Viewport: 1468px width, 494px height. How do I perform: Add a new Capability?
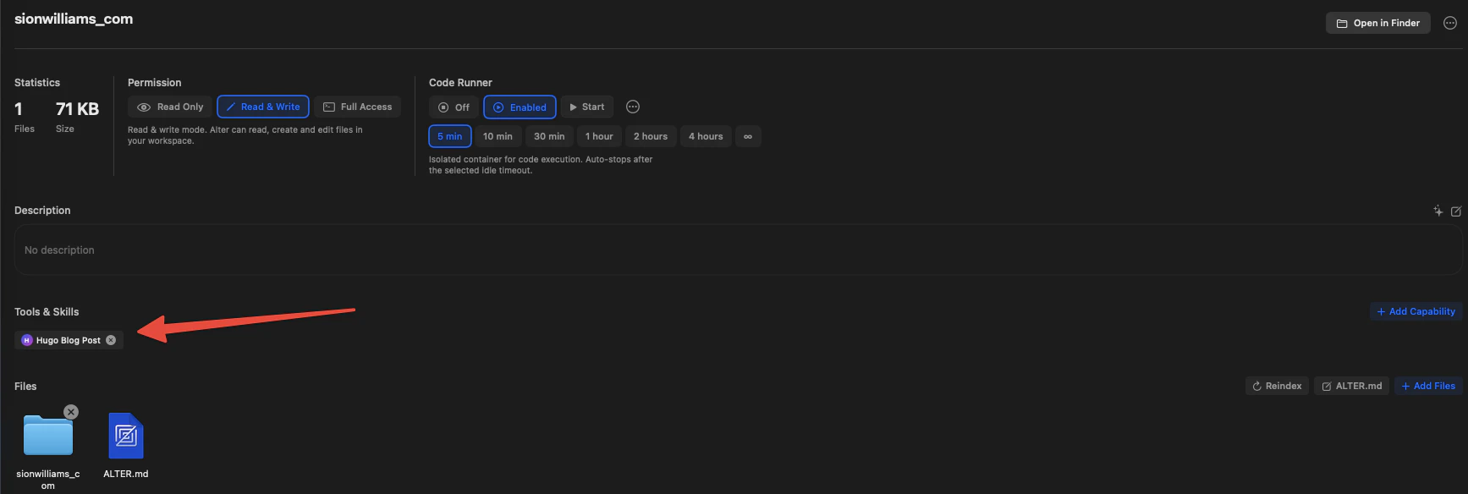click(1416, 311)
